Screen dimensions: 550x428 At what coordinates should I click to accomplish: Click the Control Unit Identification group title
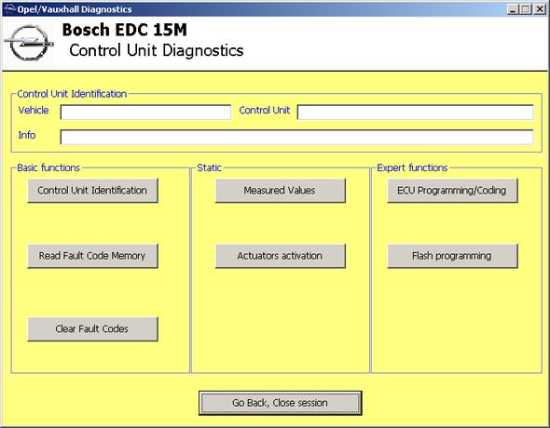pyautogui.click(x=72, y=94)
